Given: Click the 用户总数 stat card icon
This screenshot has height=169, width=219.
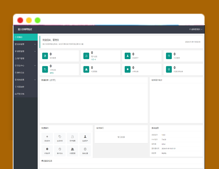Looking at the screenshot, I should (86, 56).
